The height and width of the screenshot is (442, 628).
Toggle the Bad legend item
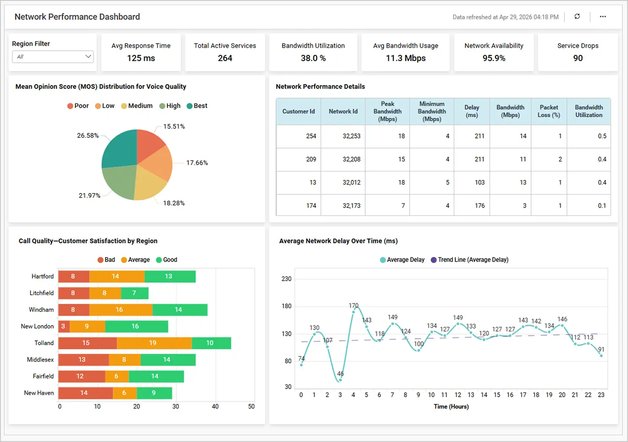point(106,260)
